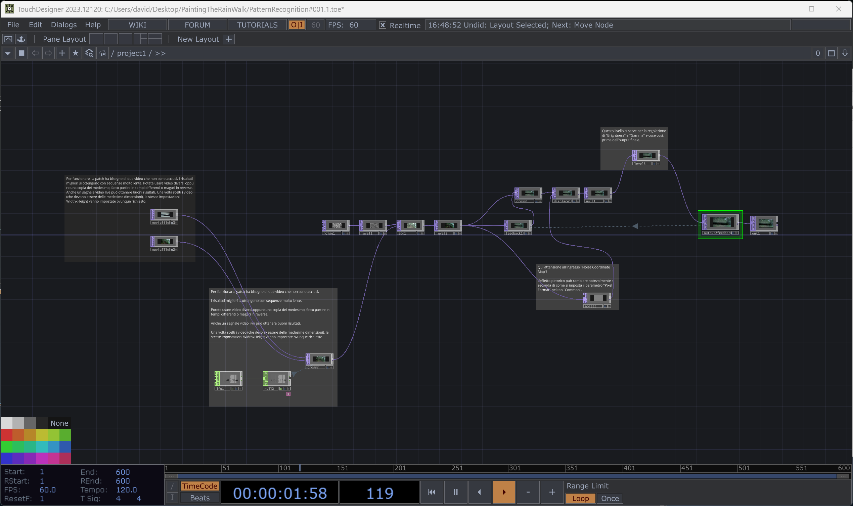Click the bookmark star icon
853x506 pixels.
click(x=76, y=53)
